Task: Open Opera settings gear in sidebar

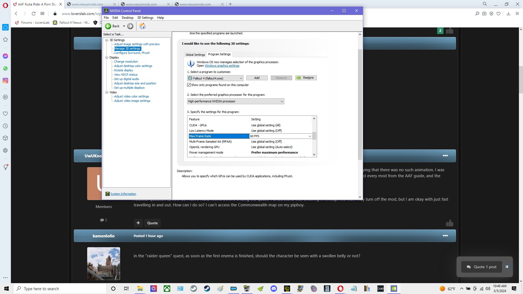Action: pyautogui.click(x=5, y=150)
